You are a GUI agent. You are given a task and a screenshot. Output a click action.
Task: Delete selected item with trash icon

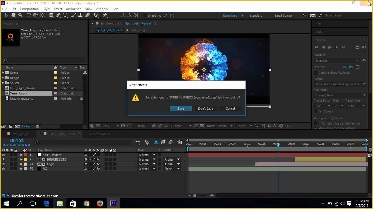[x=38, y=126]
